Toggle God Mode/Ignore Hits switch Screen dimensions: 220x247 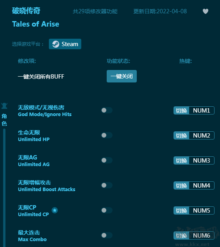(x=107, y=110)
